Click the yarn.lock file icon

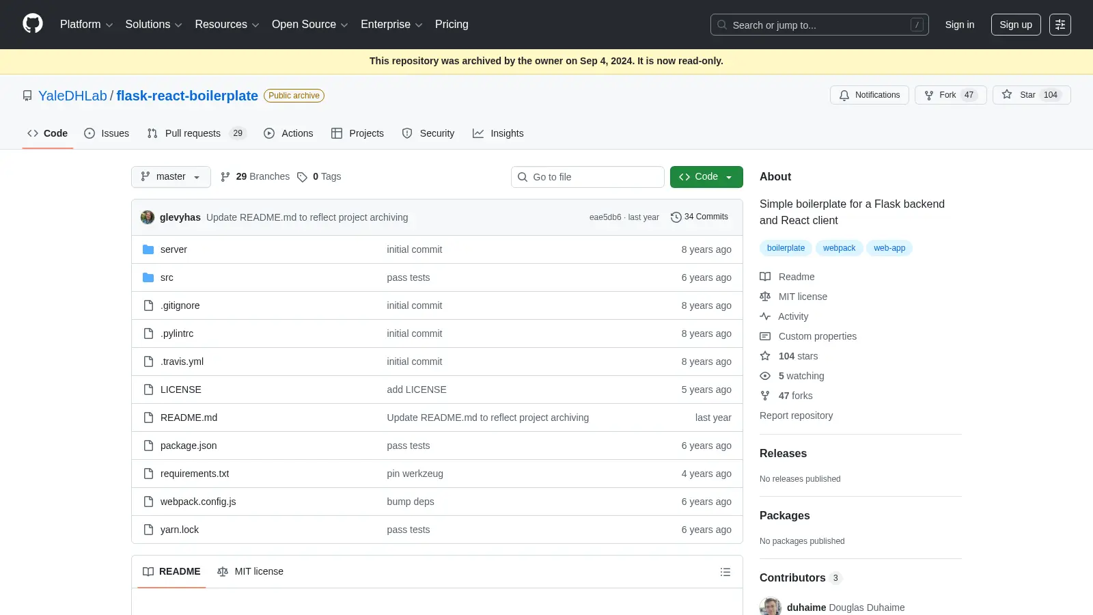pyautogui.click(x=148, y=530)
